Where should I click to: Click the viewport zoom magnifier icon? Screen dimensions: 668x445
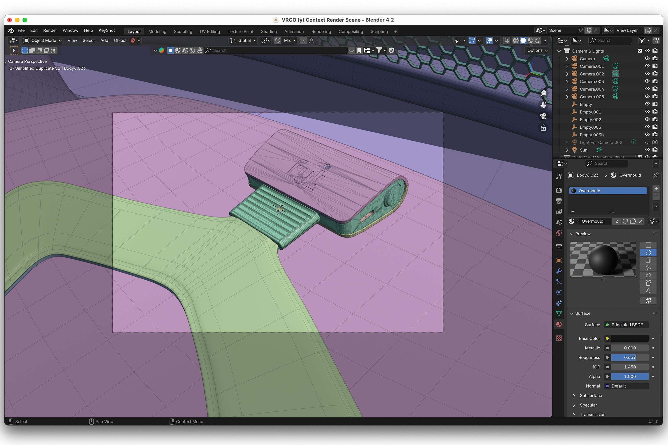point(543,93)
